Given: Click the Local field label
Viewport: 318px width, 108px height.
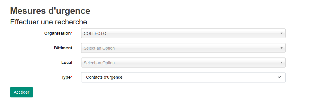Looking at the screenshot, I should [67, 63].
